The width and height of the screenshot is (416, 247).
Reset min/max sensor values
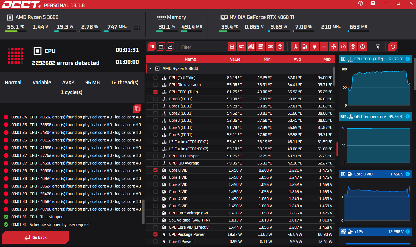coord(393,47)
